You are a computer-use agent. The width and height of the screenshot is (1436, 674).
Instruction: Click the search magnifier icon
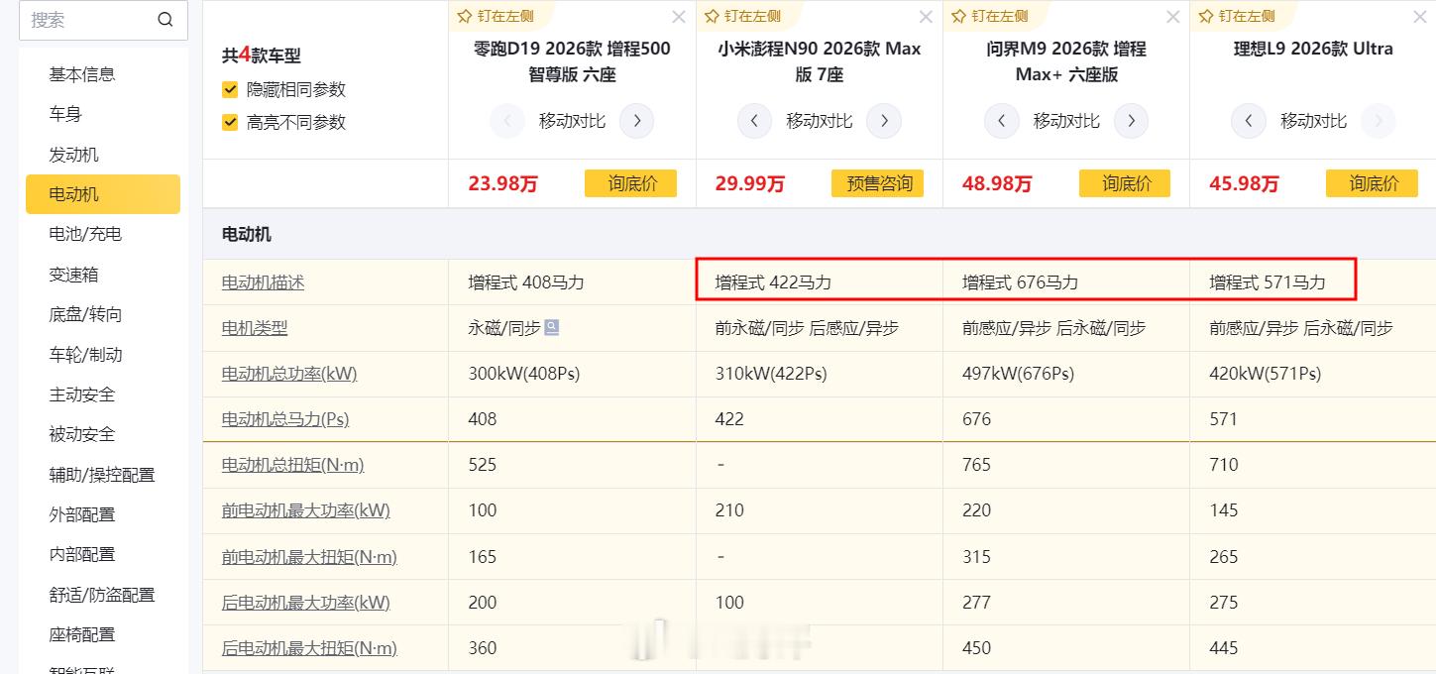coord(166,20)
